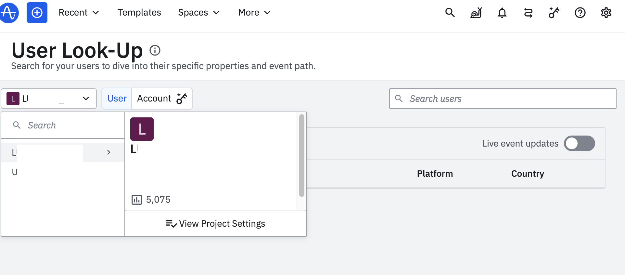
Task: Open the notifications bell
Action: tap(502, 13)
